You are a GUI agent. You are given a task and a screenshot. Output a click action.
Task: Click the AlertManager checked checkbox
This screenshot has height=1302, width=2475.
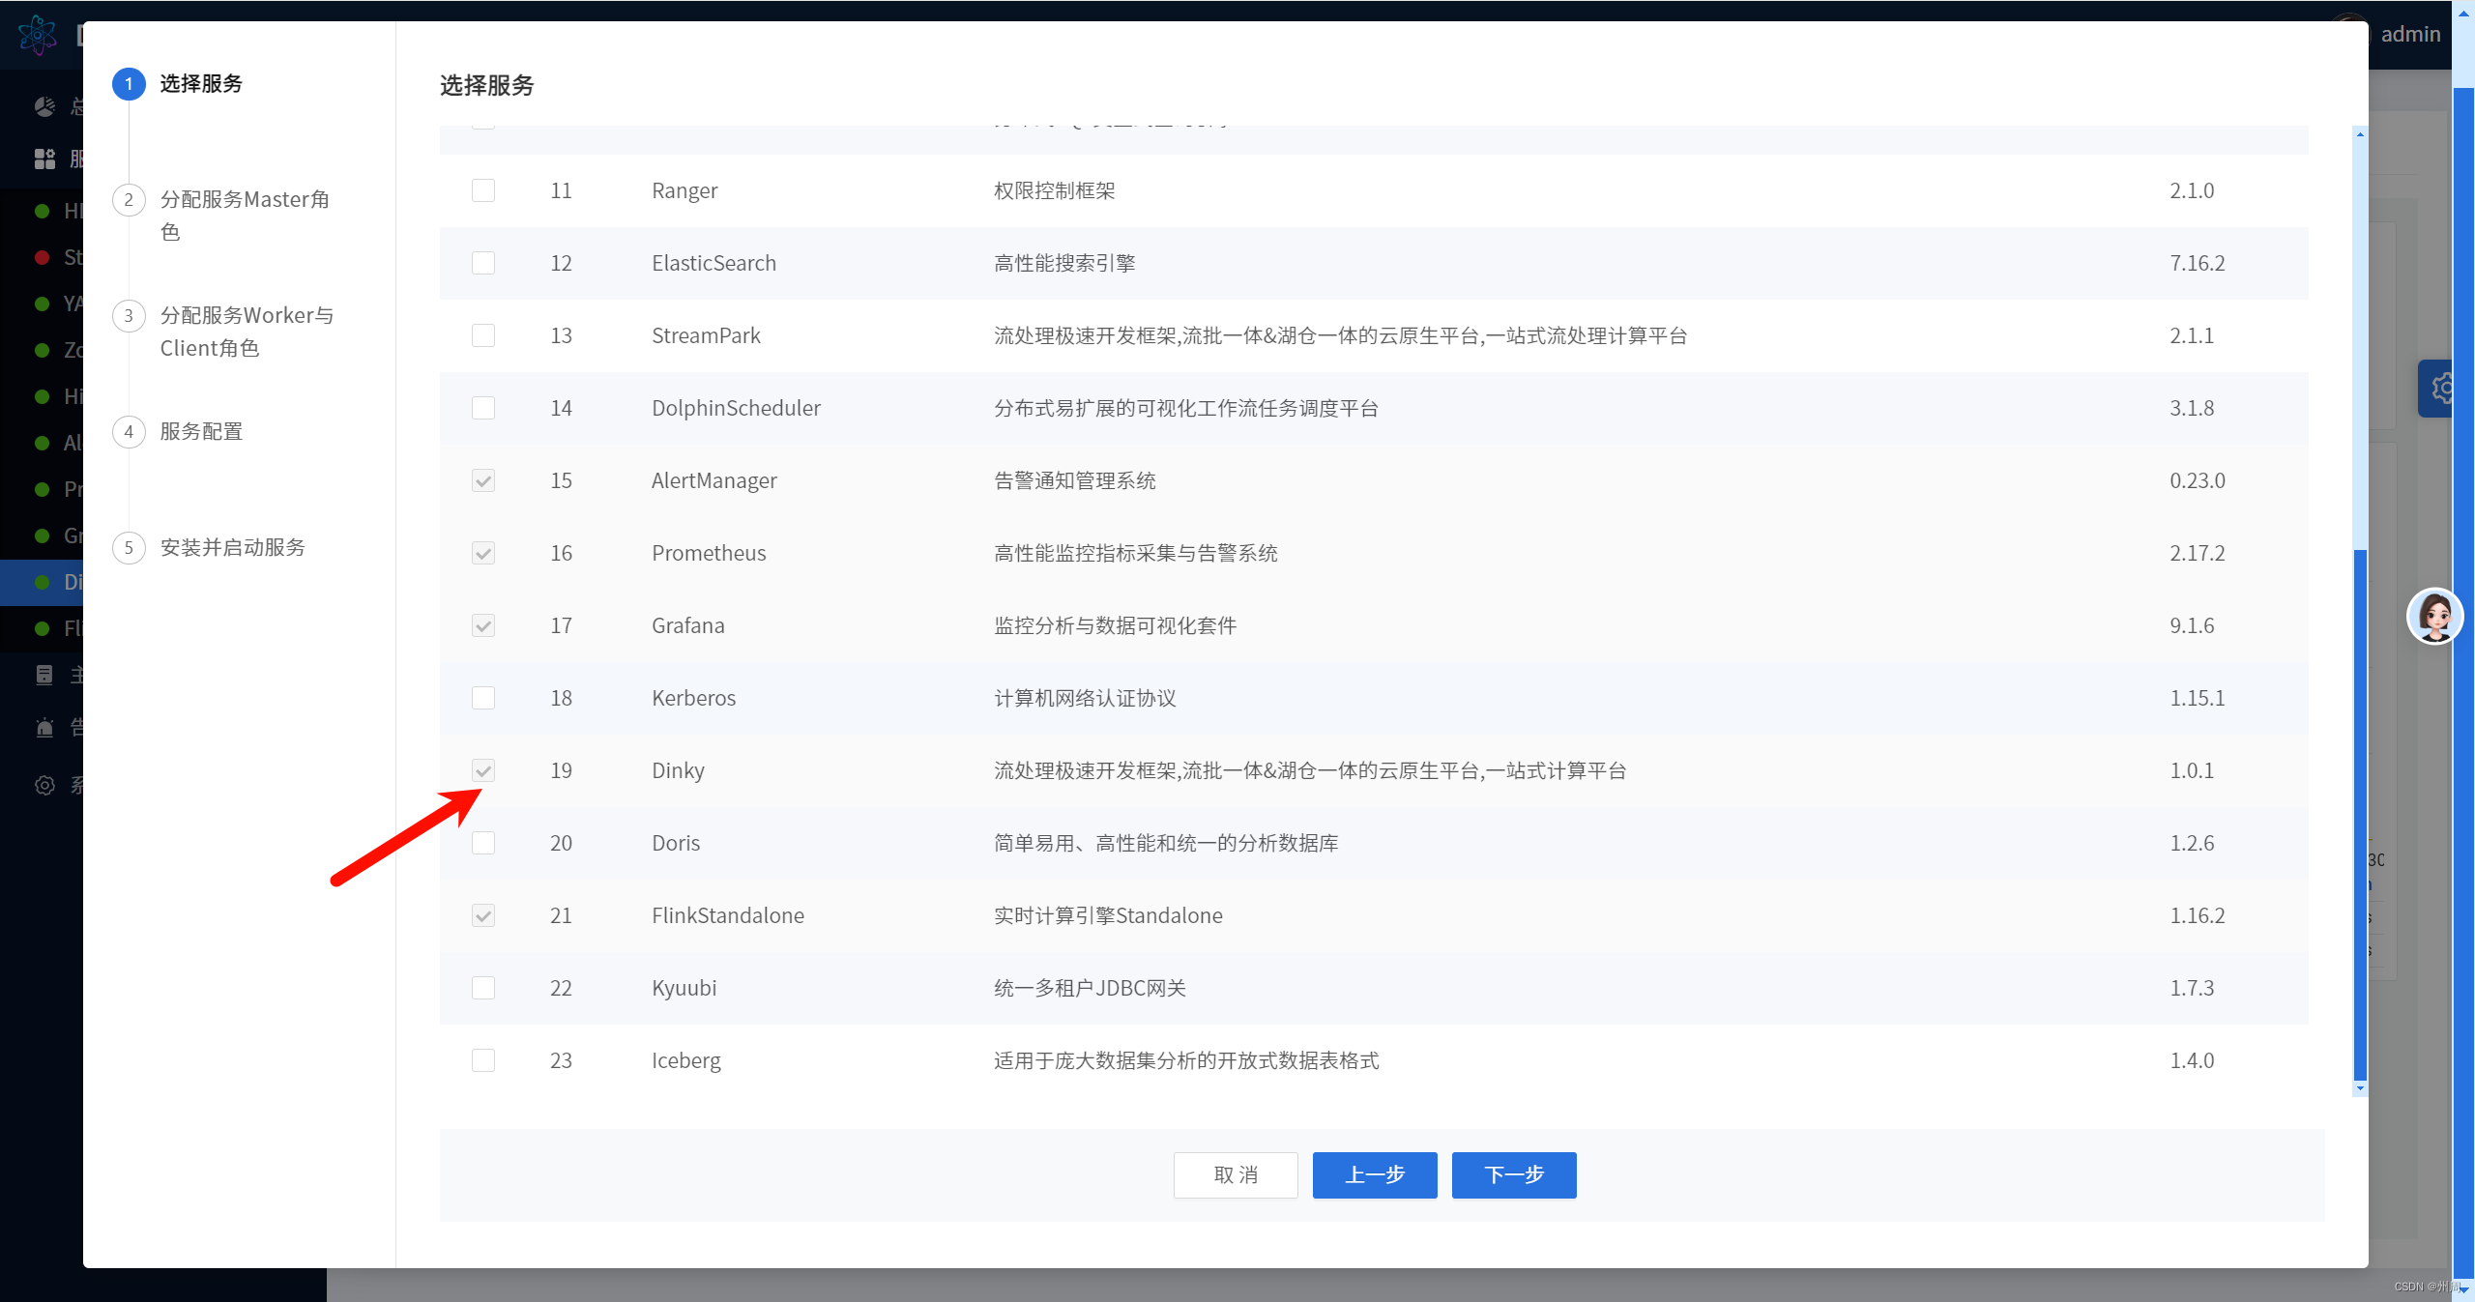coord(483,480)
